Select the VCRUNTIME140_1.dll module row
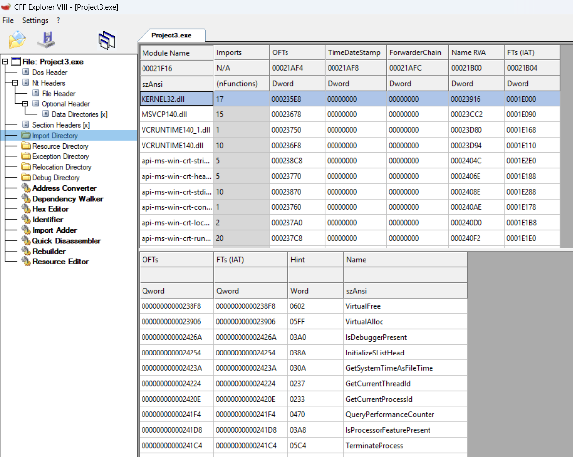The image size is (573, 457). click(x=350, y=130)
